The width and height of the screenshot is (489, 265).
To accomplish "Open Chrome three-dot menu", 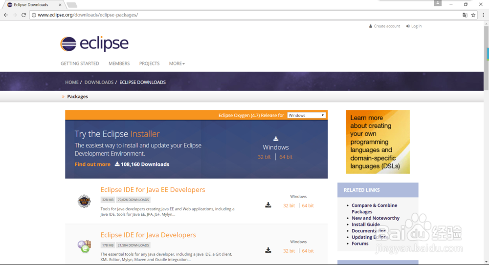I will click(x=484, y=15).
